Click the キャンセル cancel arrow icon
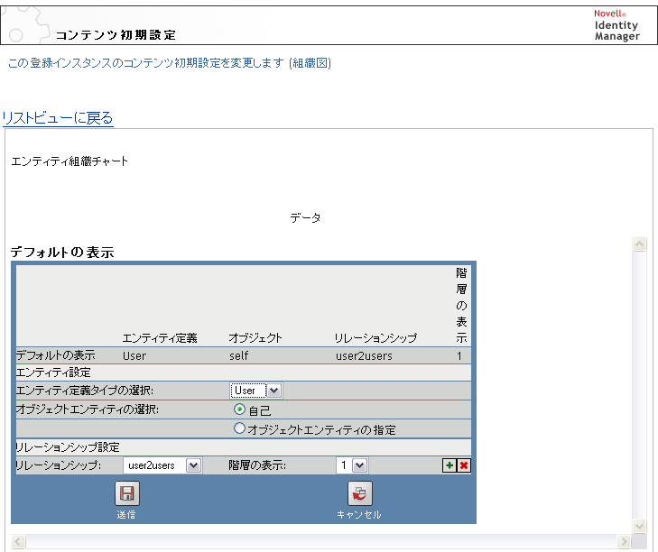 359,493
